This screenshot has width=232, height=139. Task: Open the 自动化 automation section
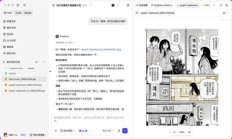8,34
